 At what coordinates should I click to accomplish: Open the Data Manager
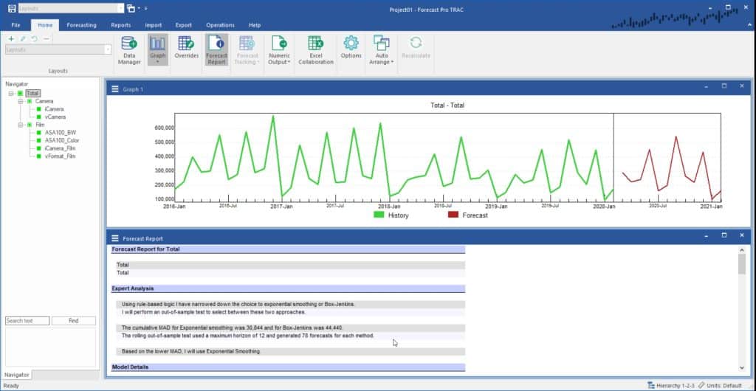[128, 49]
